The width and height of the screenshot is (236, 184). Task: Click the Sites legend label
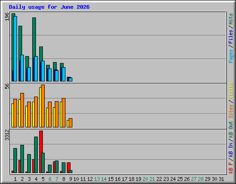(x=230, y=111)
